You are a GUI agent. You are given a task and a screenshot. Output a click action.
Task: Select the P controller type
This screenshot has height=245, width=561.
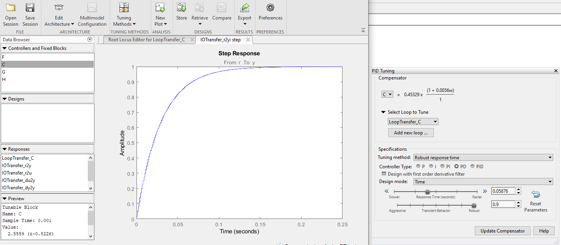[419, 166]
